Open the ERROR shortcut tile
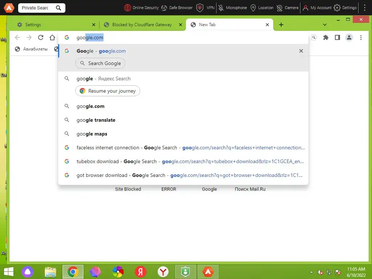The image size is (372, 279). [x=169, y=189]
